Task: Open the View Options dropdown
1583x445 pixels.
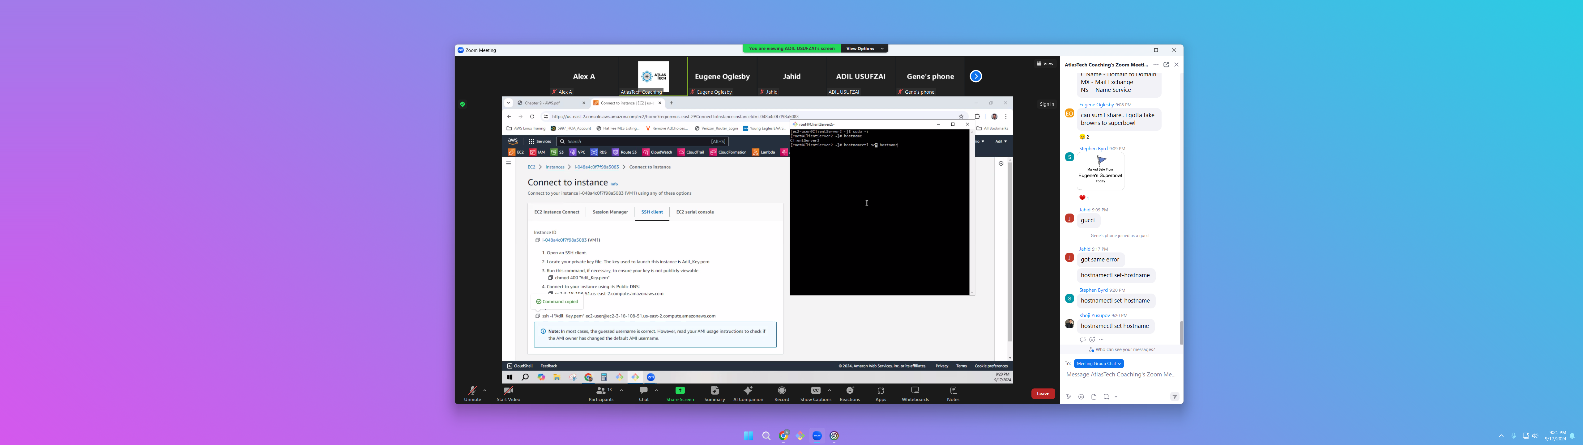Action: coord(864,49)
